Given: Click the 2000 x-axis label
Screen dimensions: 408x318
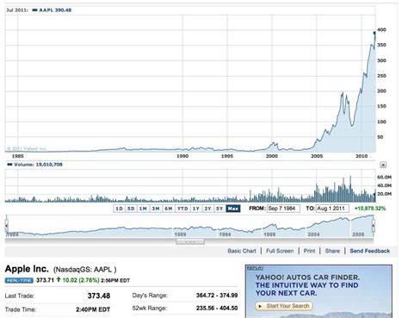Looking at the screenshot, I should 272,156.
